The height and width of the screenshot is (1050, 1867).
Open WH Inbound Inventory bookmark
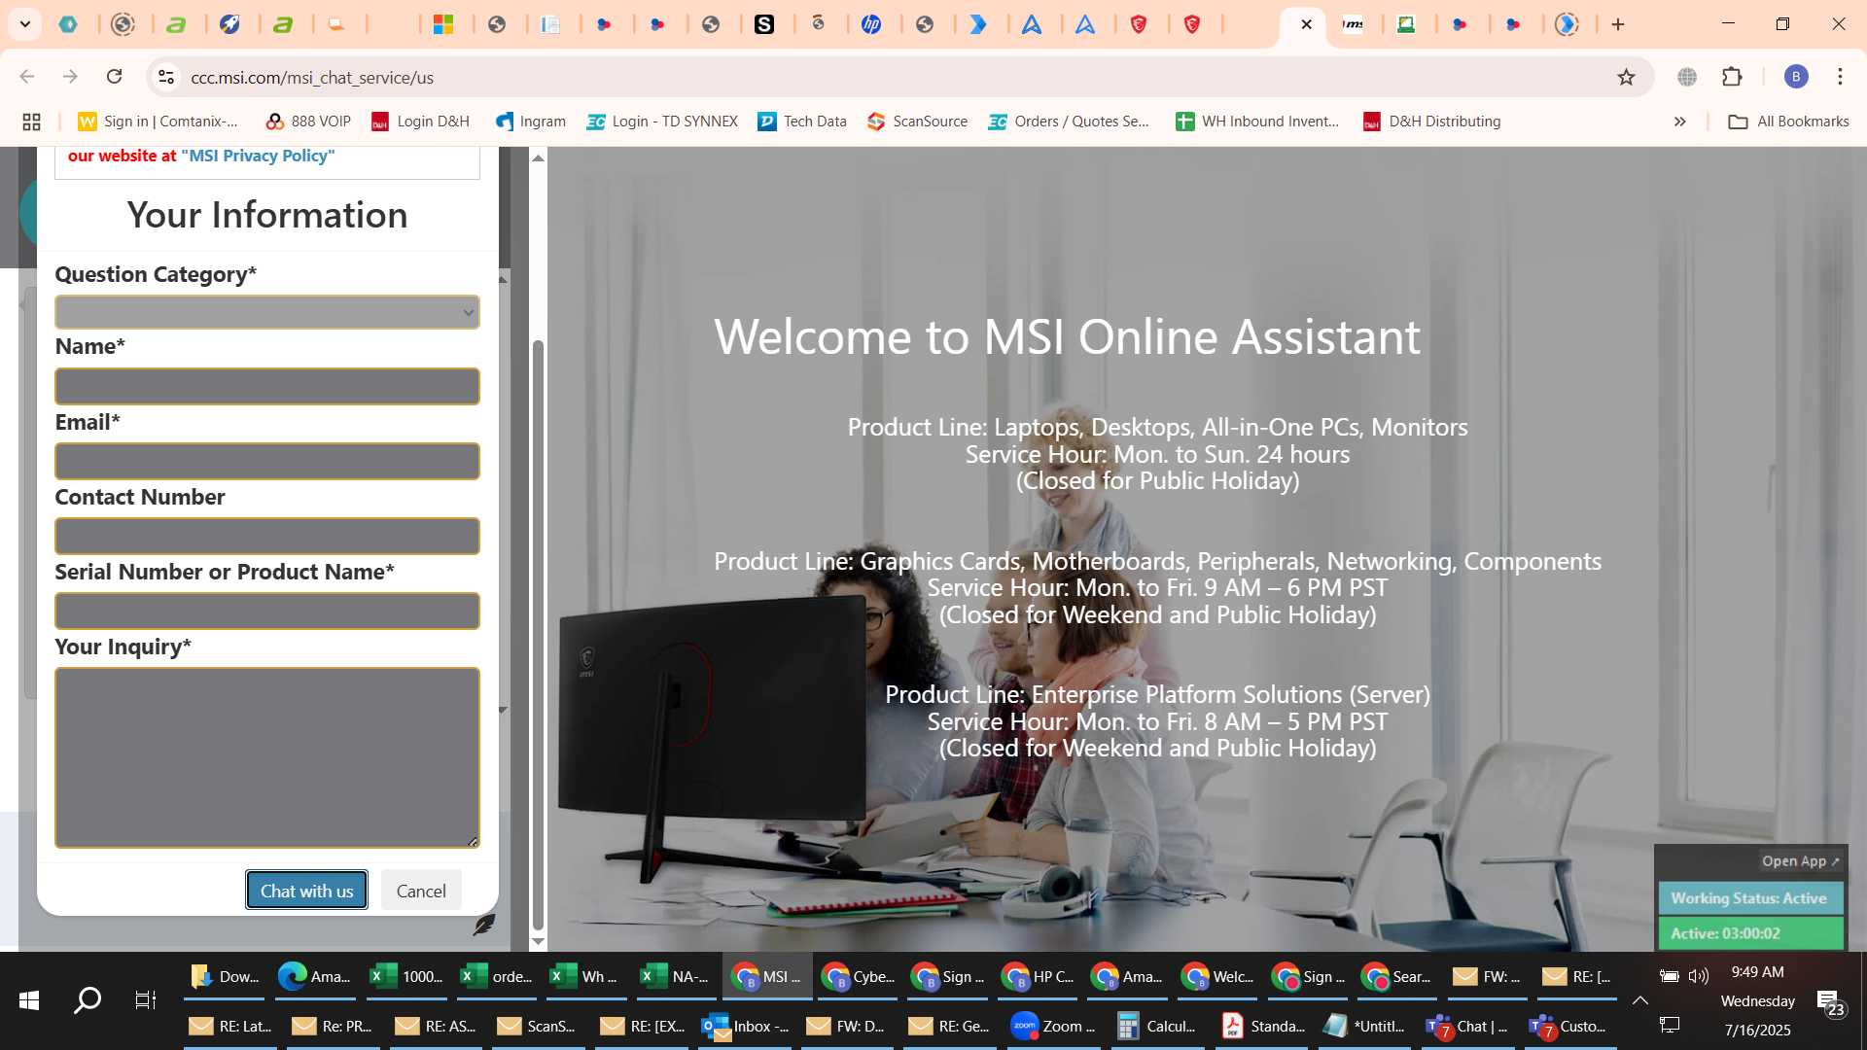1257,122
